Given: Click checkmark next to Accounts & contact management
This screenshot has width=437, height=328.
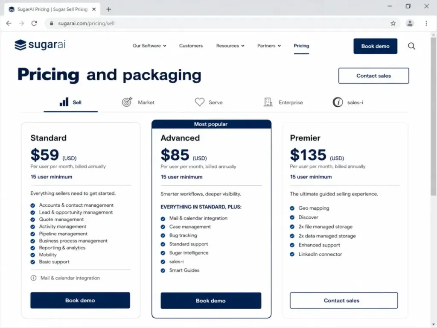Looking at the screenshot, I should pyautogui.click(x=33, y=205).
